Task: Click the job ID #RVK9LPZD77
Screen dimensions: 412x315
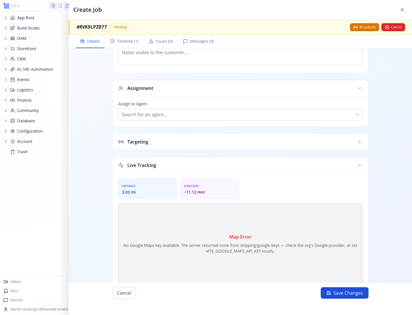Action: coord(92,27)
